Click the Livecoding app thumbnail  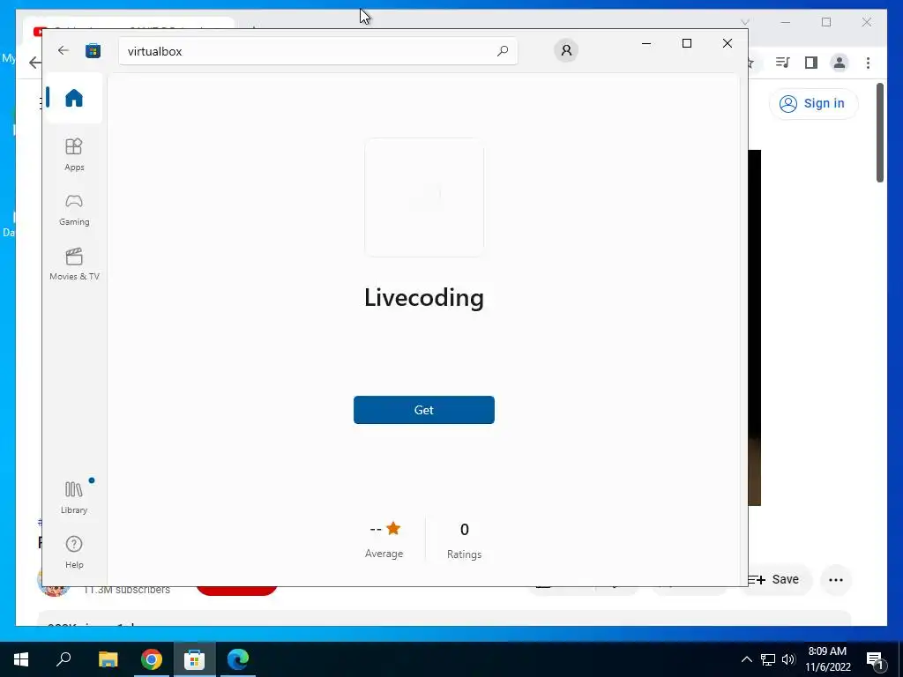[424, 197]
